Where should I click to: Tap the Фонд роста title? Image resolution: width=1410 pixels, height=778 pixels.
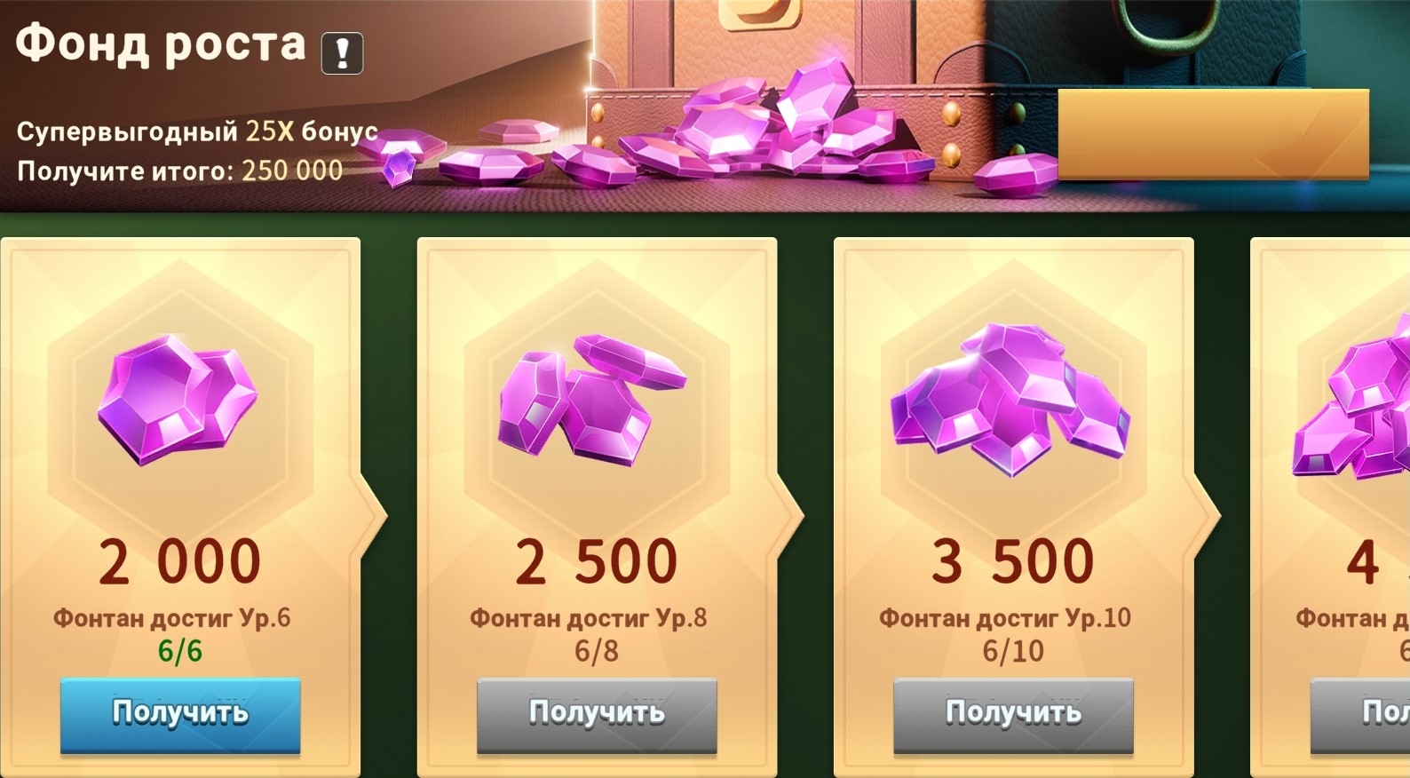161,45
